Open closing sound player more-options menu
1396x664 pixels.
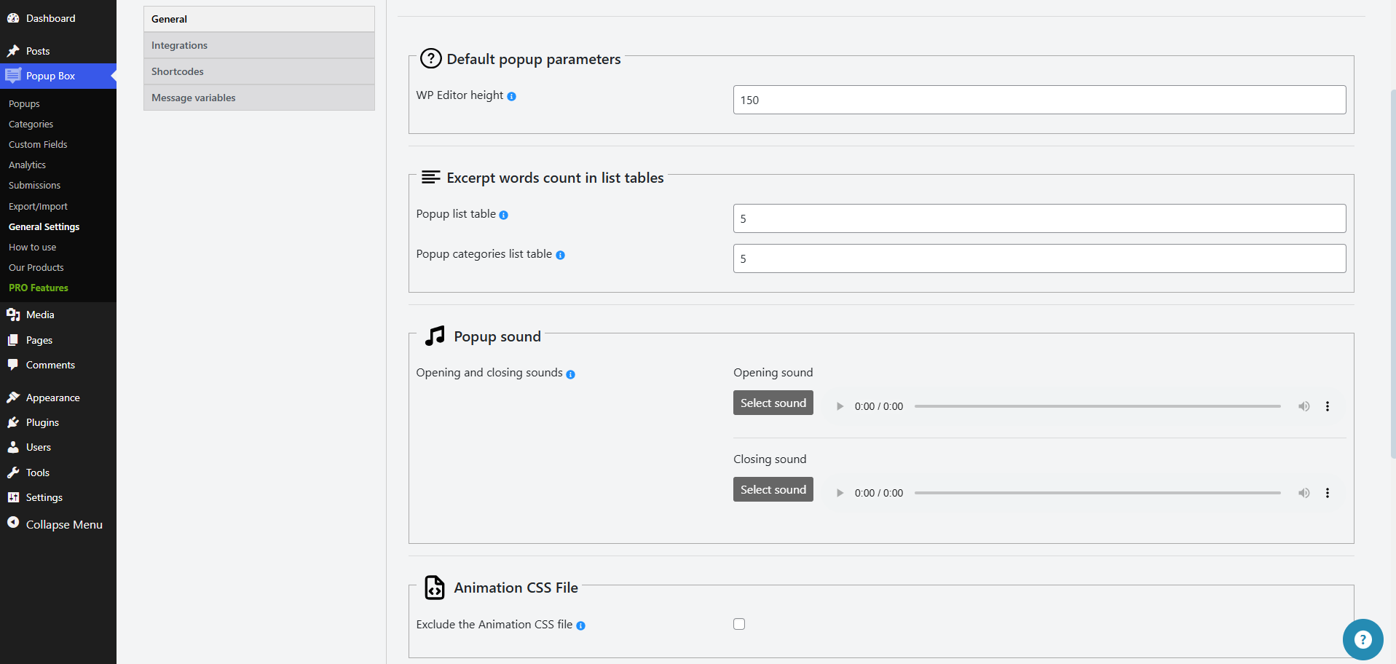click(x=1328, y=493)
